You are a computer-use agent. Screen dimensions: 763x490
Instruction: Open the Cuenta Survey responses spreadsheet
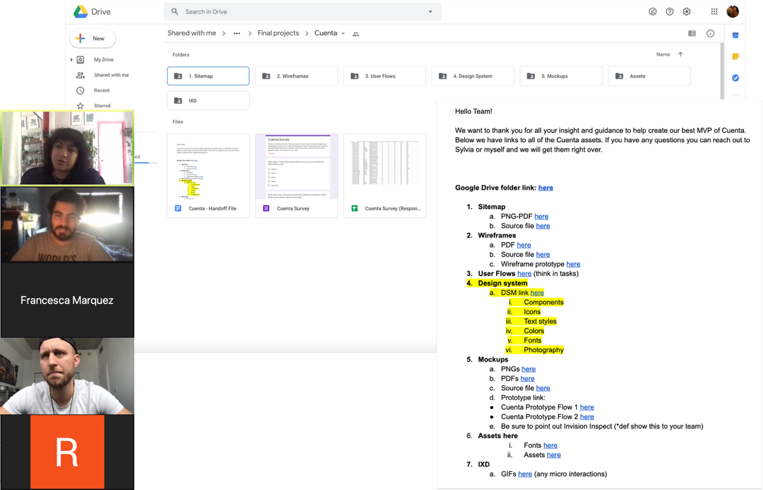coord(385,176)
